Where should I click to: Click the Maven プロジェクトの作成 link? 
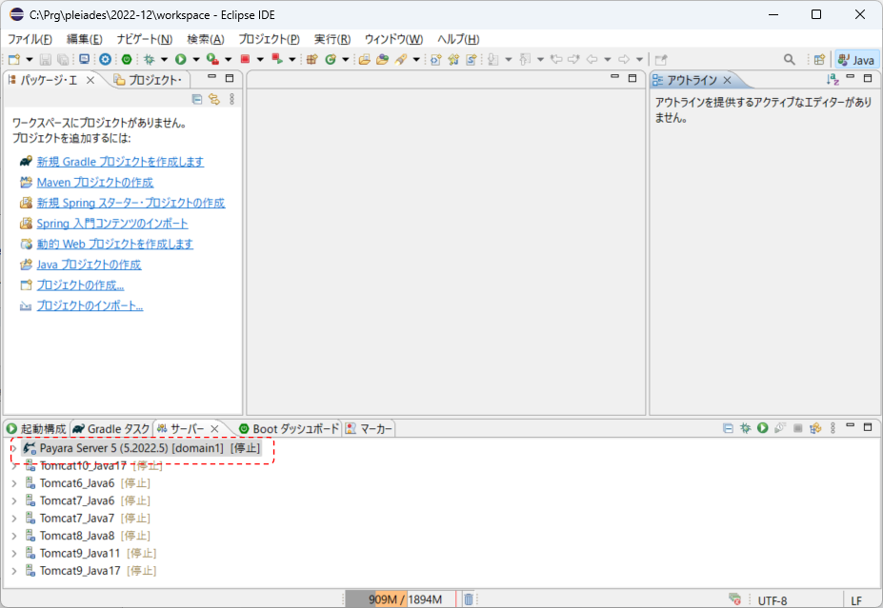click(x=94, y=183)
